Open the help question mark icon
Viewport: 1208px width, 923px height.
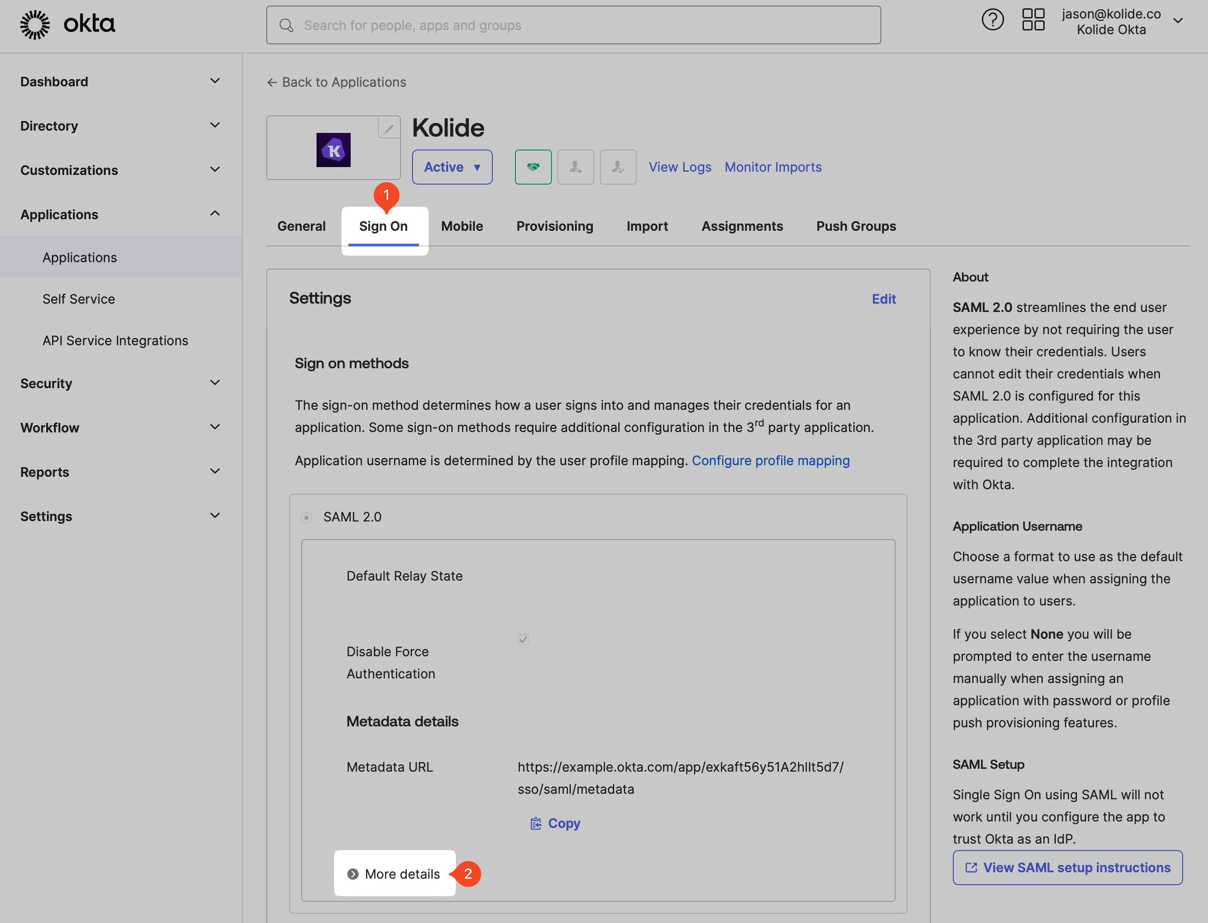pyautogui.click(x=992, y=20)
